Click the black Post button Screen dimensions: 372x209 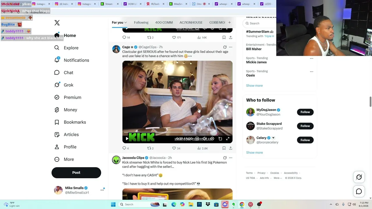[76, 172]
